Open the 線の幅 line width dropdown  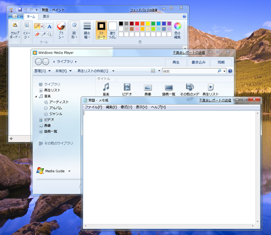click(x=87, y=30)
